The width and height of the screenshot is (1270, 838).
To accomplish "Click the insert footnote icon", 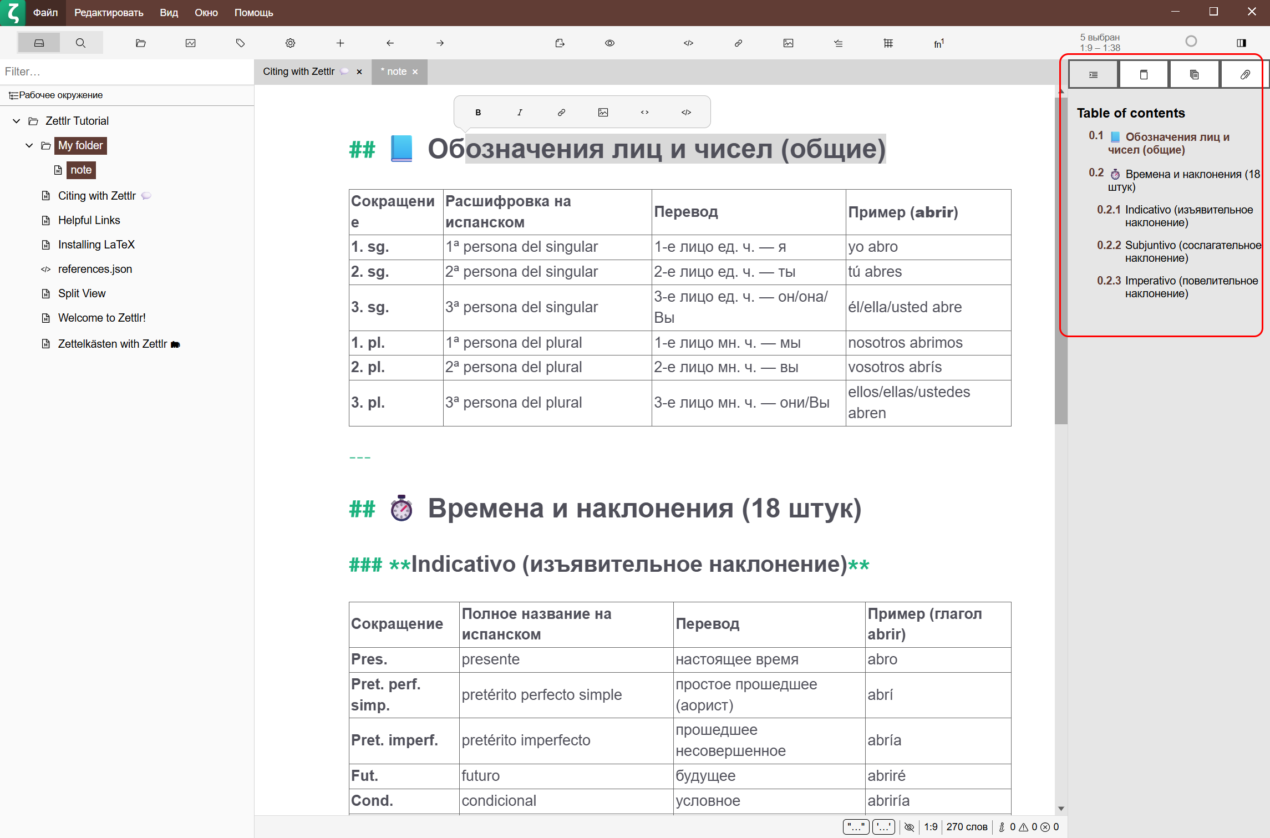I will (938, 43).
